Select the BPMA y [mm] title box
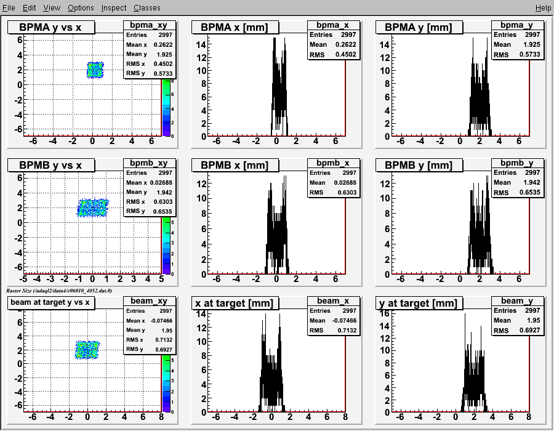This screenshot has width=554, height=431. coord(419,27)
